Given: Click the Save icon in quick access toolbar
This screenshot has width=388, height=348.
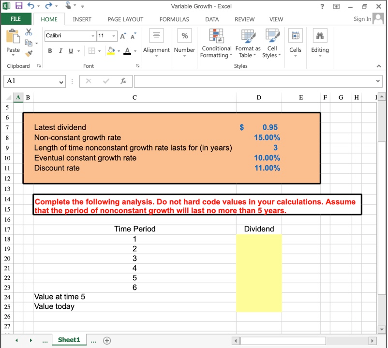Looking at the screenshot, I should point(19,6).
